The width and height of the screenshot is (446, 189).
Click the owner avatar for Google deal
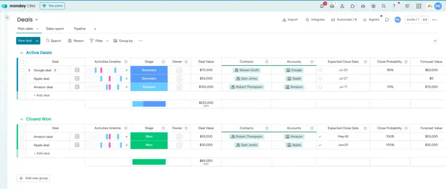179,70
